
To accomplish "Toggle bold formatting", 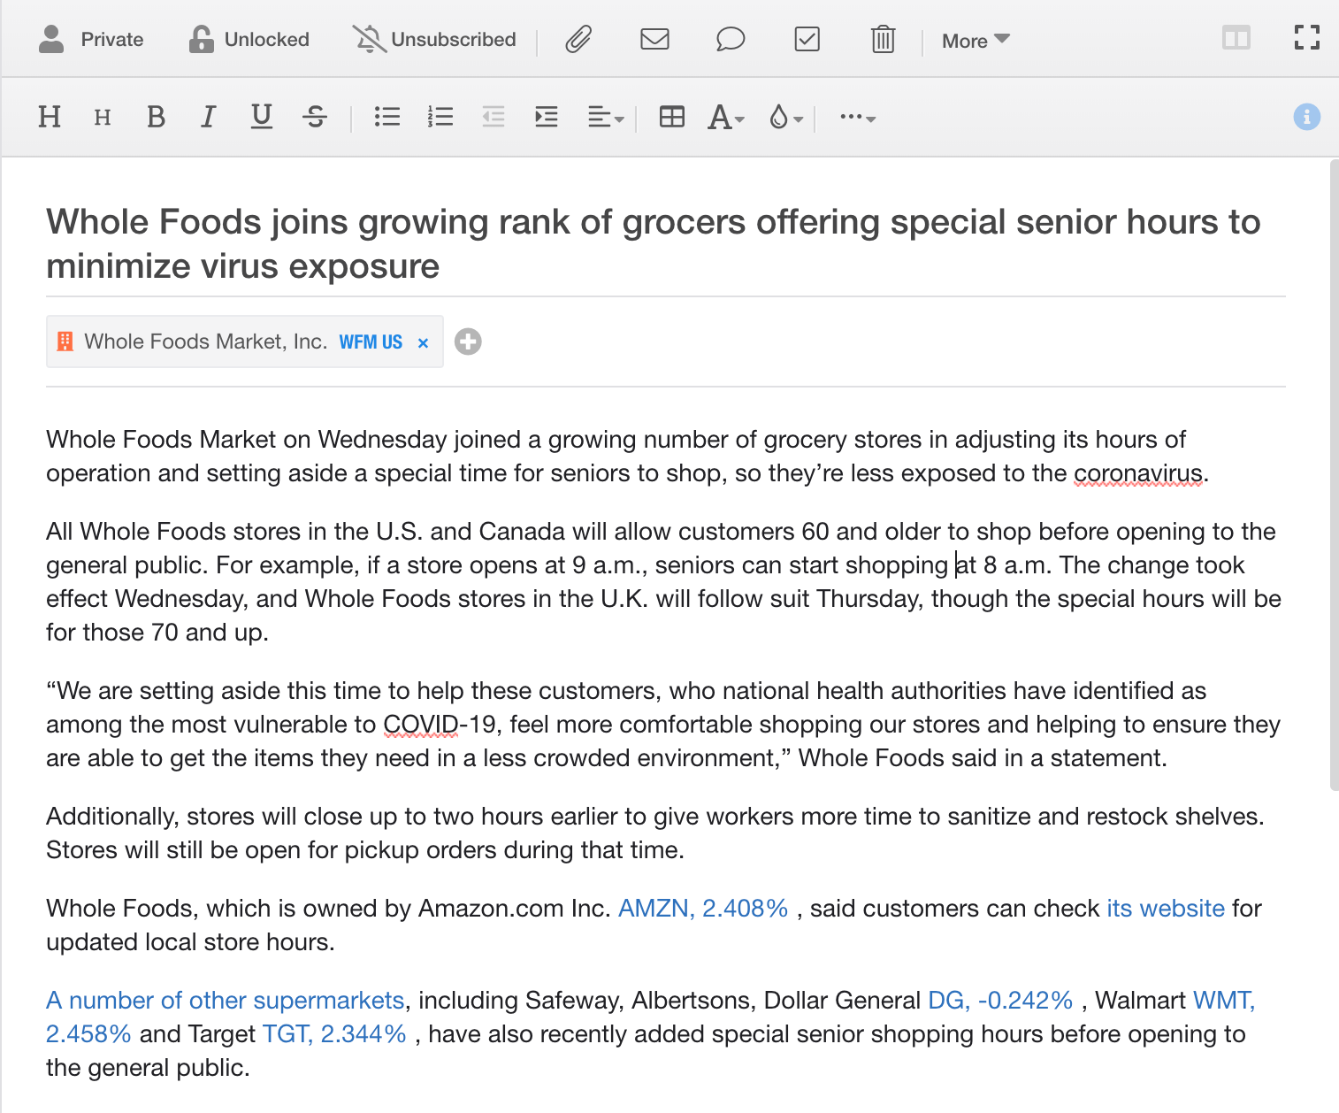I will click(156, 117).
